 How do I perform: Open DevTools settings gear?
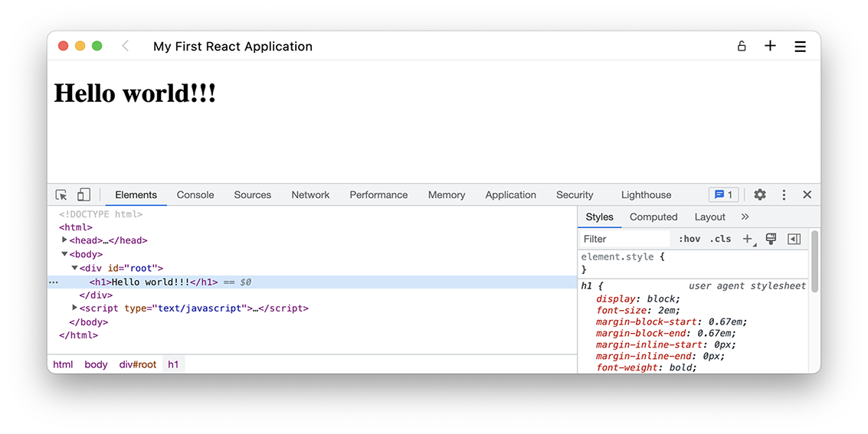(x=759, y=195)
